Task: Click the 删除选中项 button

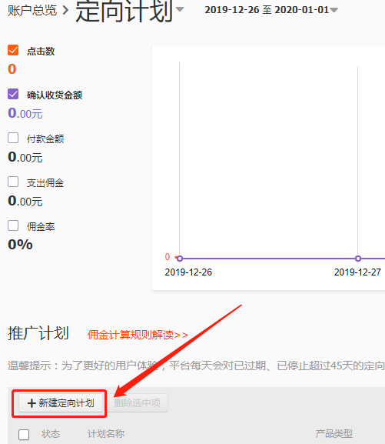Action: [138, 402]
